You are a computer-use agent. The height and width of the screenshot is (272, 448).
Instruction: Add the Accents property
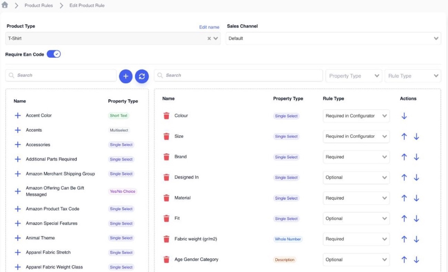[x=18, y=130]
